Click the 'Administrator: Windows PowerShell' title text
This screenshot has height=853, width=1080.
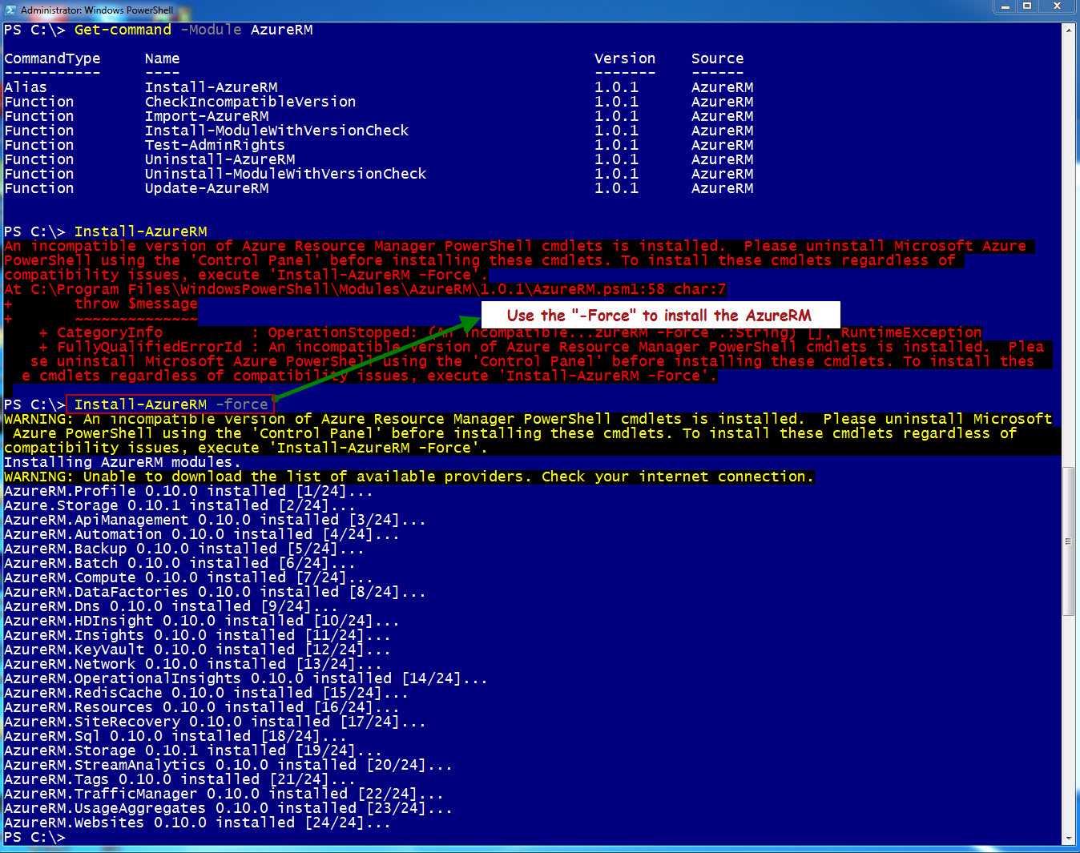[97, 10]
